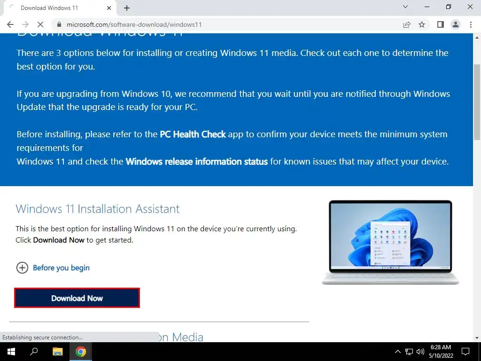Open the notification action center
The height and width of the screenshot is (361, 481).
pos(465,352)
